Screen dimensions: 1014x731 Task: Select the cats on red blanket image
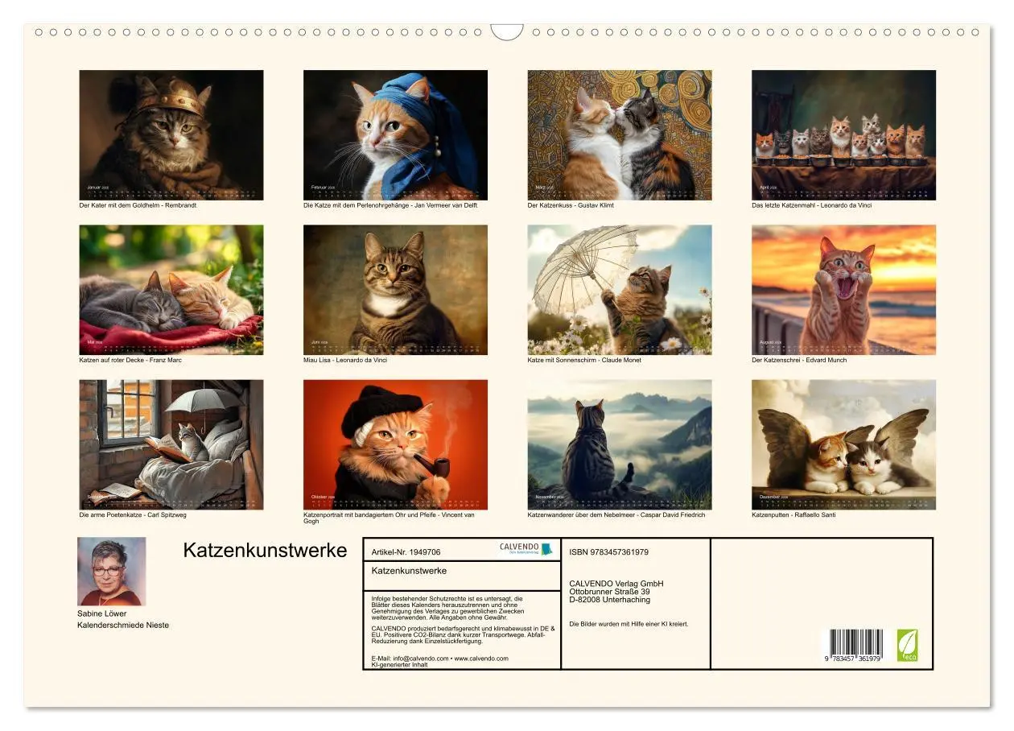tap(171, 290)
